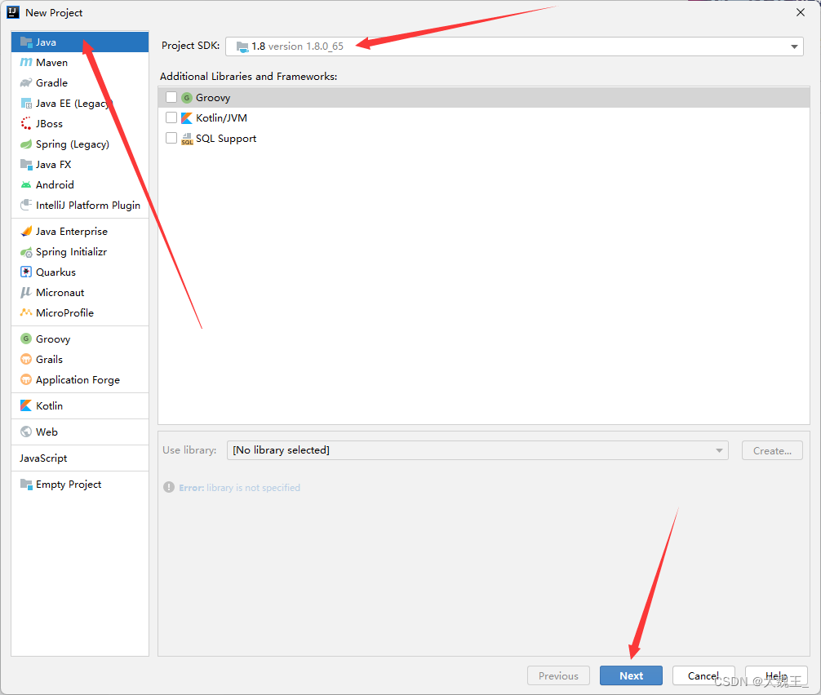Select Quarkus in project list
Screen dimensions: 821x695
[x=80, y=272]
